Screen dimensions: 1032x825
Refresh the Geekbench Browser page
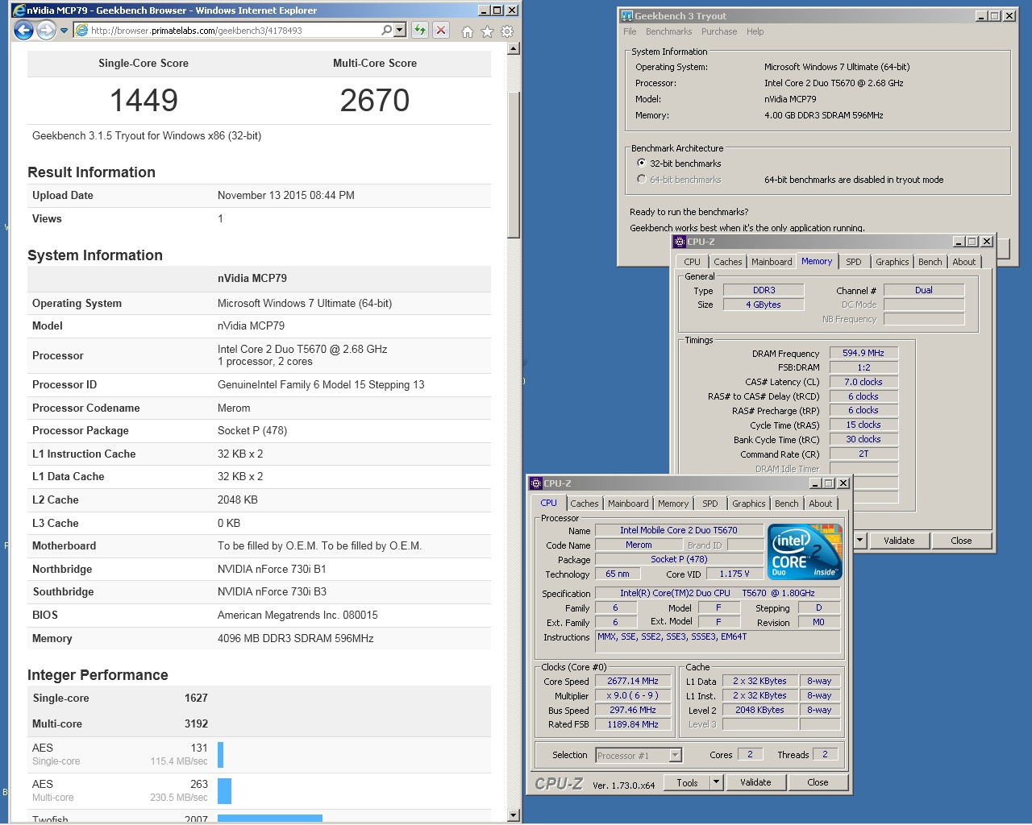click(420, 31)
